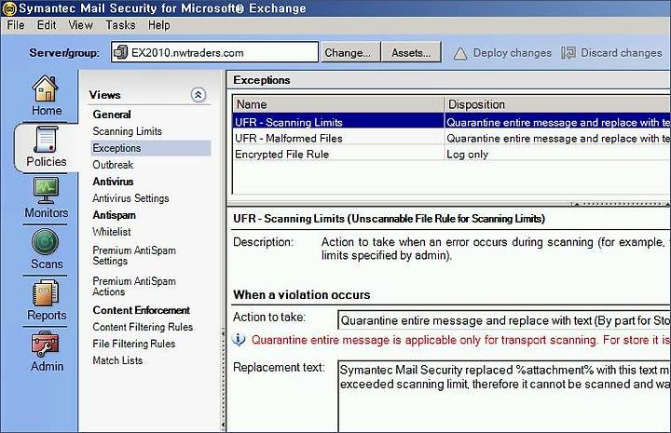The width and height of the screenshot is (671, 433).
Task: Click Discard changes text
Action: [x=622, y=53]
